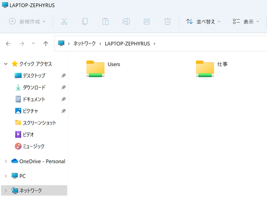Click the Paste clipboard icon
Viewport: 267px width, 200px height.
pyautogui.click(x=106, y=22)
